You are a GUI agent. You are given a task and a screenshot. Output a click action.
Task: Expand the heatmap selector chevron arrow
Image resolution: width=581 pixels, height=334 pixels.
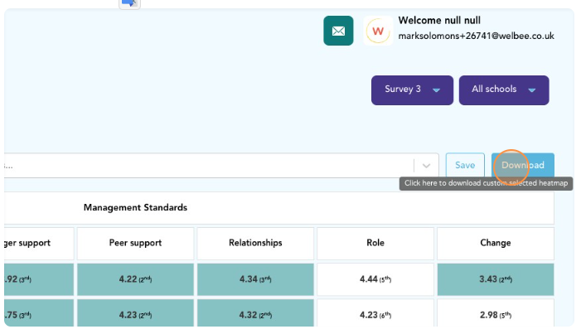coord(426,166)
